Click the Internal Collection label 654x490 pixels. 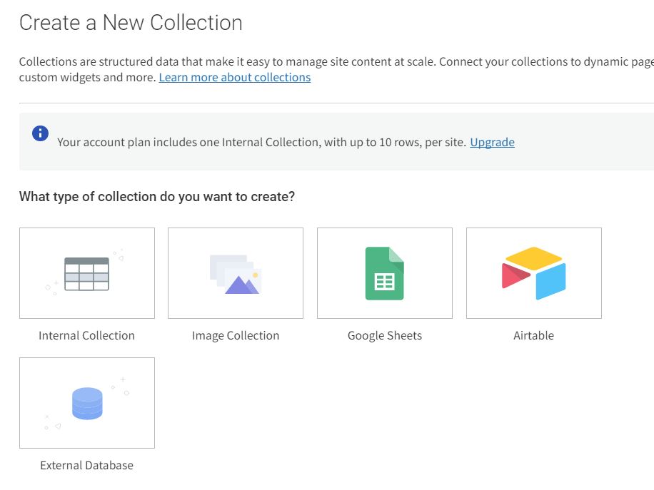point(87,335)
